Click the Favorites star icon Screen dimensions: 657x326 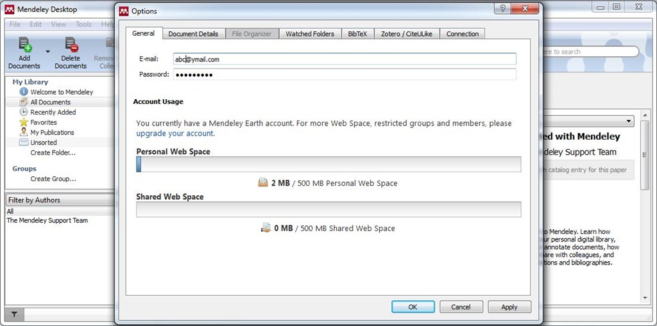tap(24, 122)
